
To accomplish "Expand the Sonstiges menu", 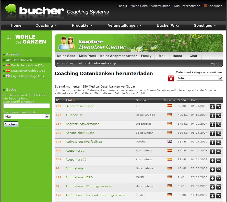I will click(205, 25).
